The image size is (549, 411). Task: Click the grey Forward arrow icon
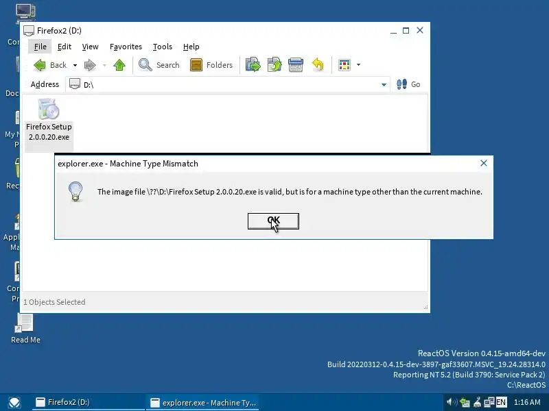90,65
